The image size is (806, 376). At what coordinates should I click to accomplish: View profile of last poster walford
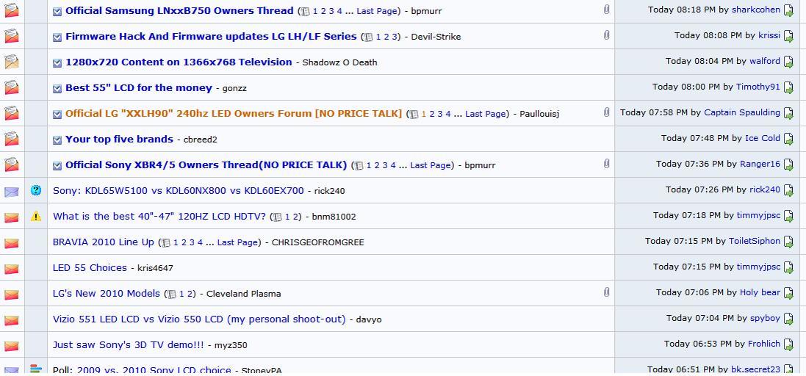point(765,61)
